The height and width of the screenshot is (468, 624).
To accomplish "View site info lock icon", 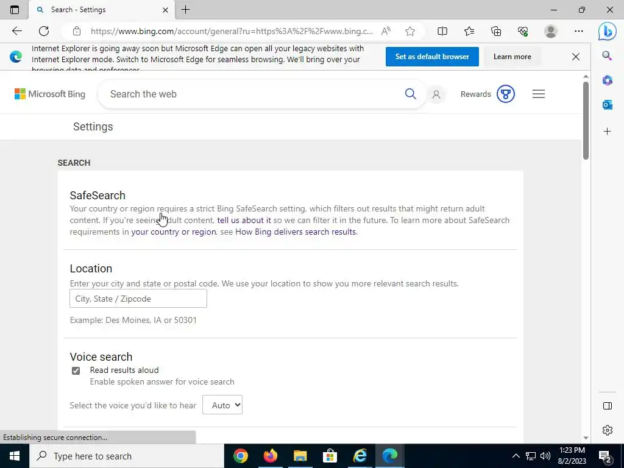I will pos(77,31).
